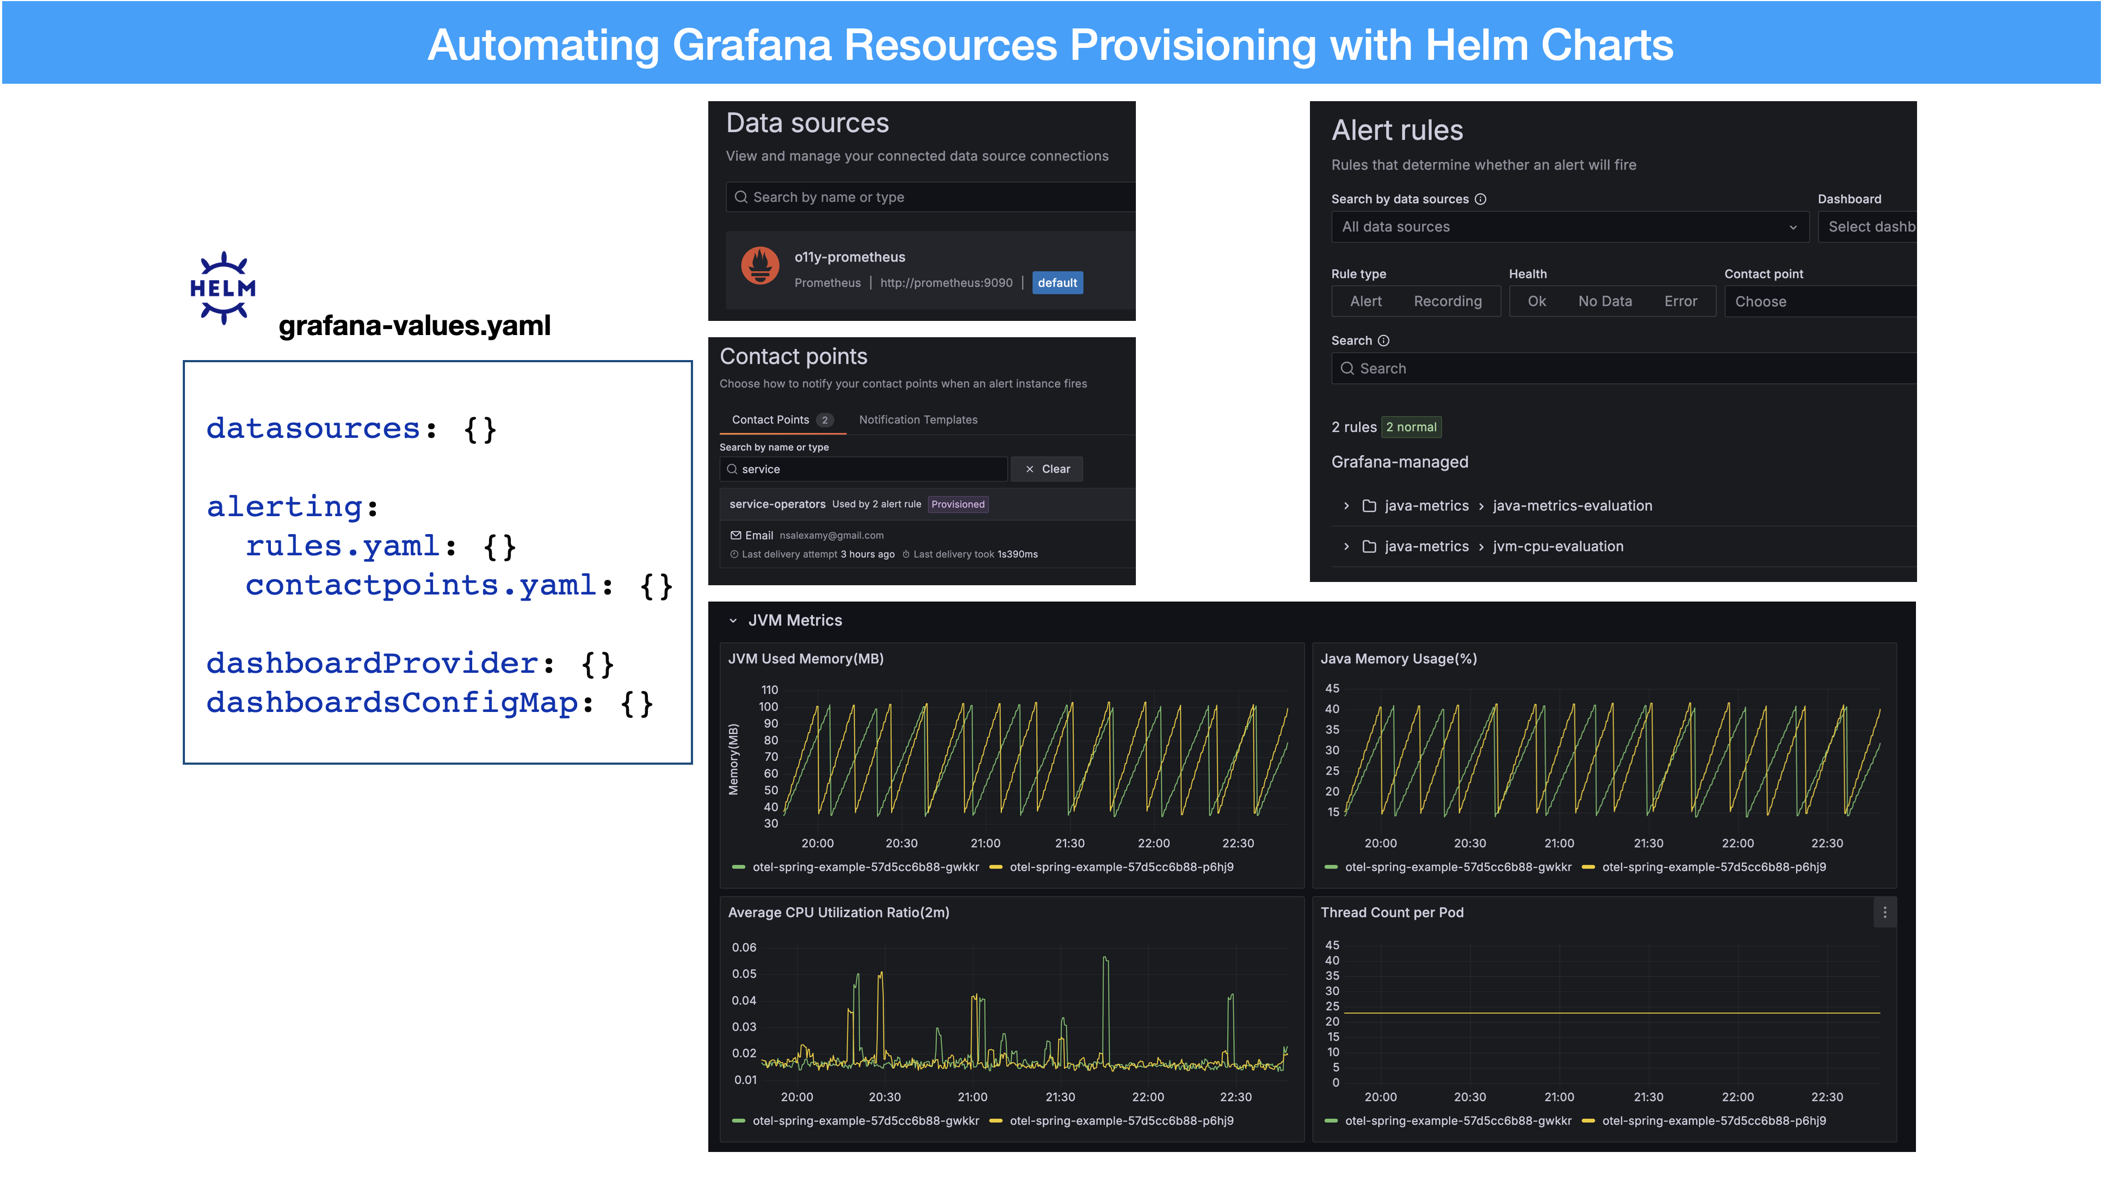Click the Provisioned badge on service-operators
Screen dimensions: 2102x1177
pos(958,504)
